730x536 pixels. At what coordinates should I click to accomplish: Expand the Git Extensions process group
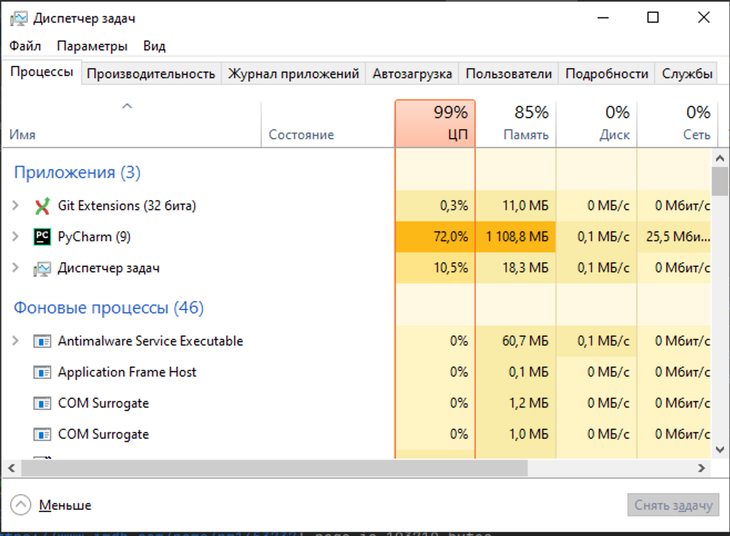[x=16, y=205]
